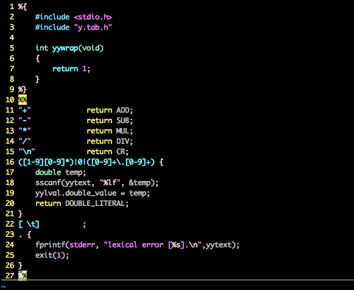The width and height of the screenshot is (354, 290).
Task: Click the double temp; declaration
Action: [x=60, y=172]
